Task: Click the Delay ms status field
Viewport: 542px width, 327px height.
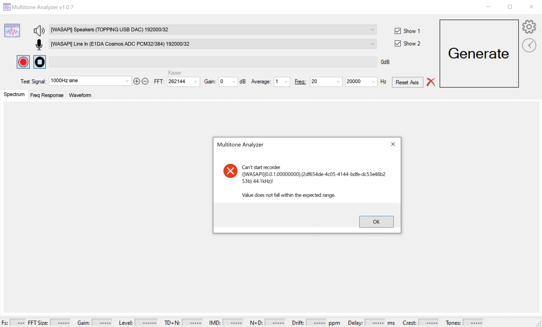Action: (x=375, y=323)
